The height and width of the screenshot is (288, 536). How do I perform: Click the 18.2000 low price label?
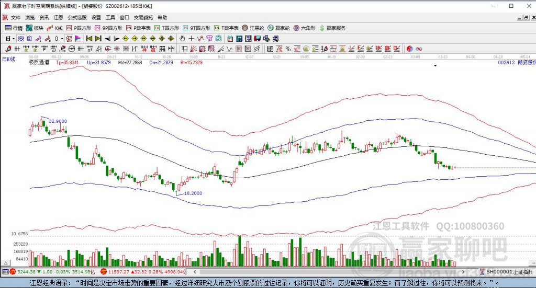(x=193, y=193)
